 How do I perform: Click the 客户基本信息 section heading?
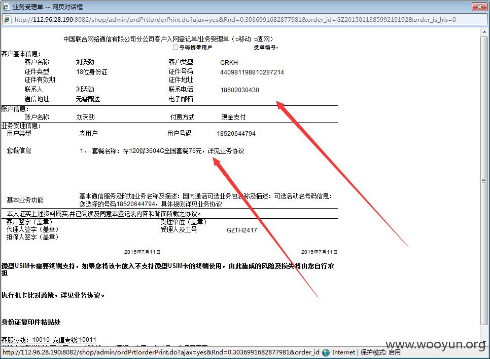pos(21,54)
